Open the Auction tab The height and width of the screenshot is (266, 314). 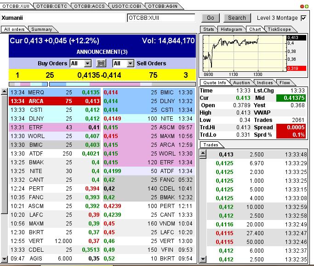pos(241,82)
